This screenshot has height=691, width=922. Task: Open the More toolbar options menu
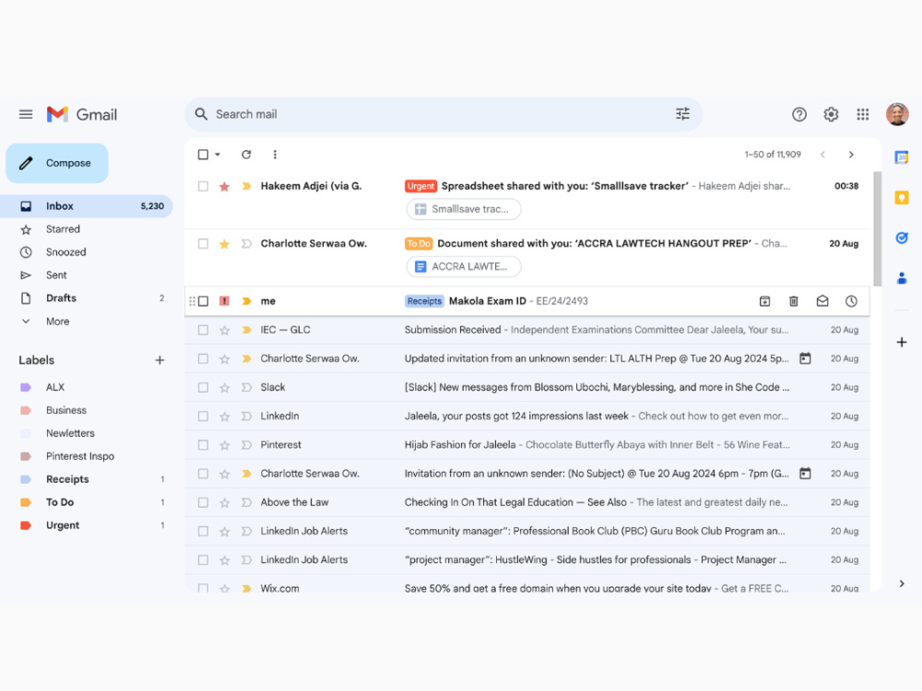(275, 154)
